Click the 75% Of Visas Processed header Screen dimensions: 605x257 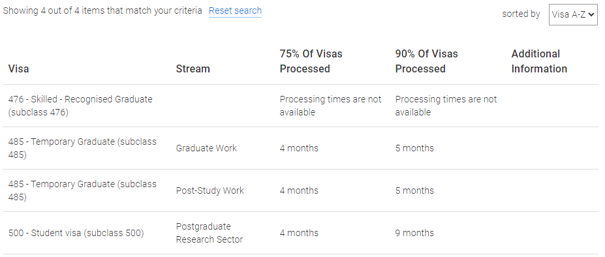coord(311,61)
